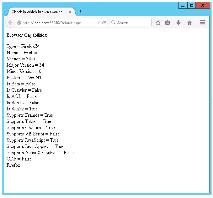The height and width of the screenshot is (198, 213).
Task: Open a new tab with plus button
Action: [x=80, y=12]
